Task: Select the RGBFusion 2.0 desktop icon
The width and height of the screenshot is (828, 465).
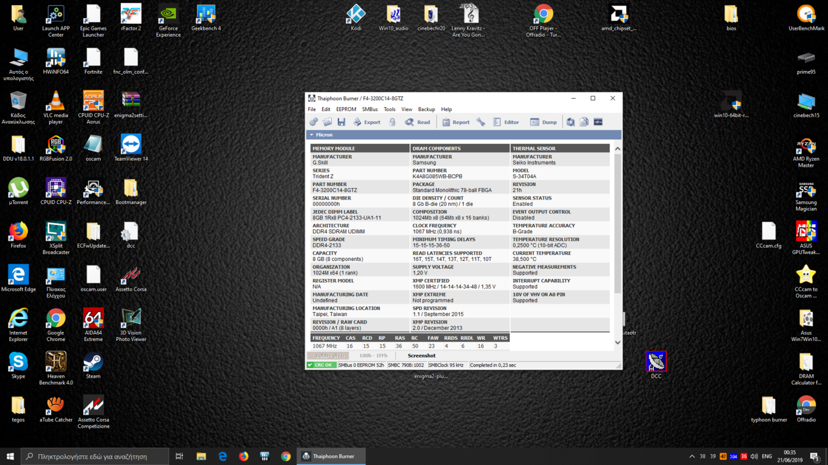Action: tap(56, 148)
